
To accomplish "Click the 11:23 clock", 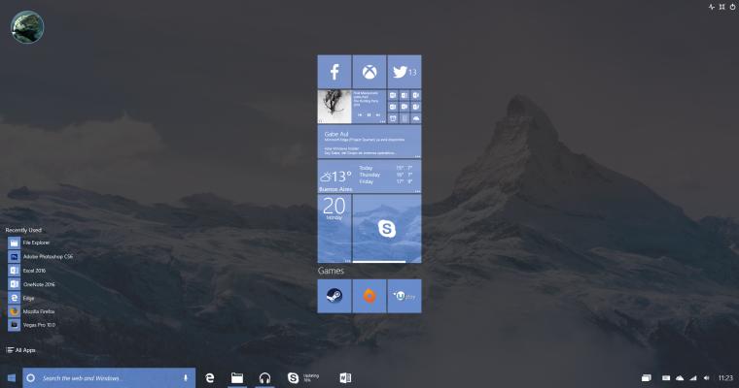I will tap(725, 378).
